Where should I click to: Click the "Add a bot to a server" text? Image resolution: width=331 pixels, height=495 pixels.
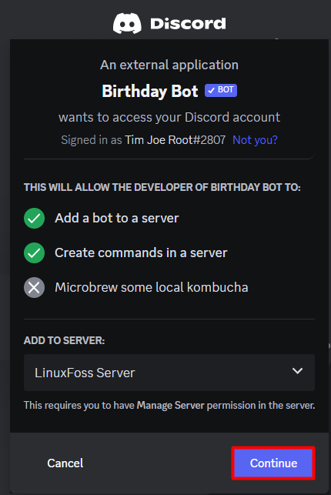coord(117,218)
